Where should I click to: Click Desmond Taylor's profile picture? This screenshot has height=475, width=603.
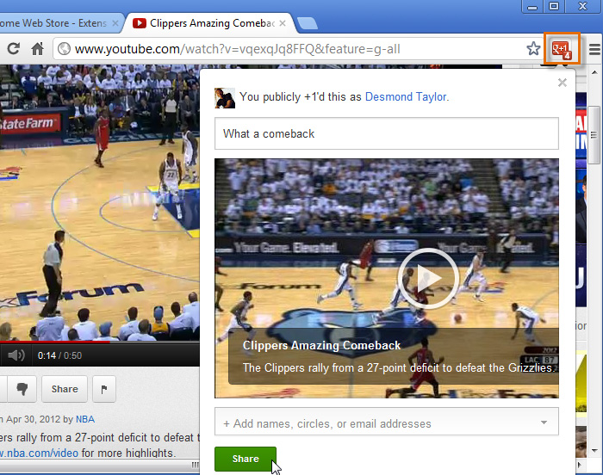[225, 98]
